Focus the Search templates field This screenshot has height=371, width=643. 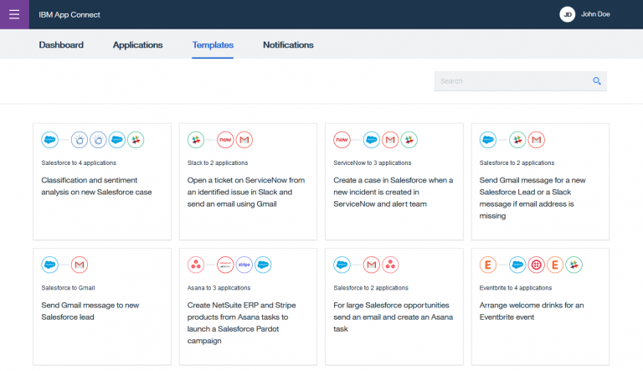pyautogui.click(x=521, y=81)
